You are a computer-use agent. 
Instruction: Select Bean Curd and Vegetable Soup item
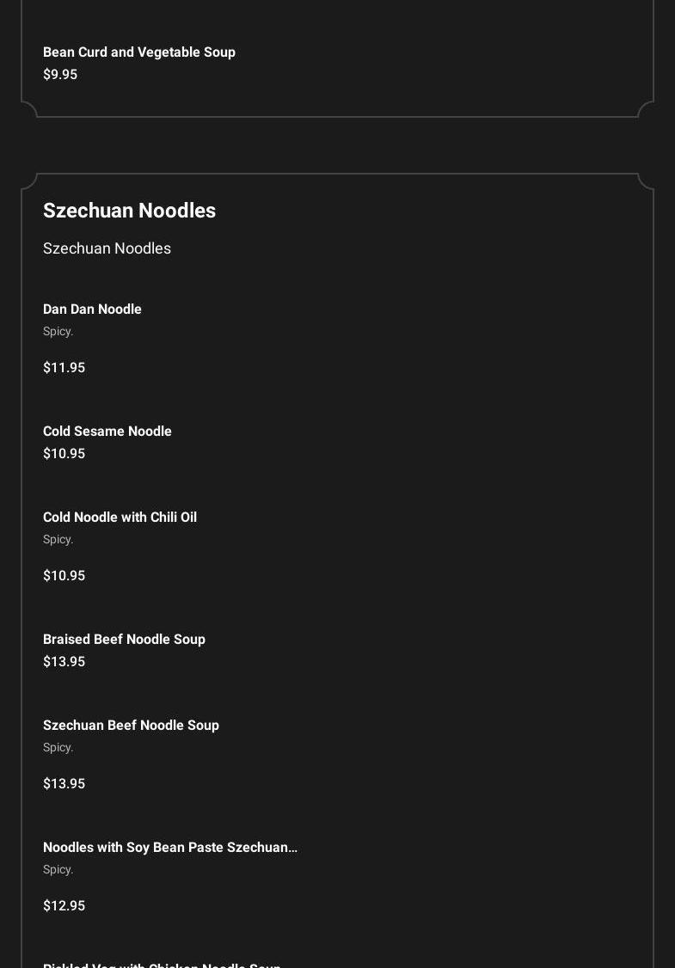pyautogui.click(x=139, y=52)
